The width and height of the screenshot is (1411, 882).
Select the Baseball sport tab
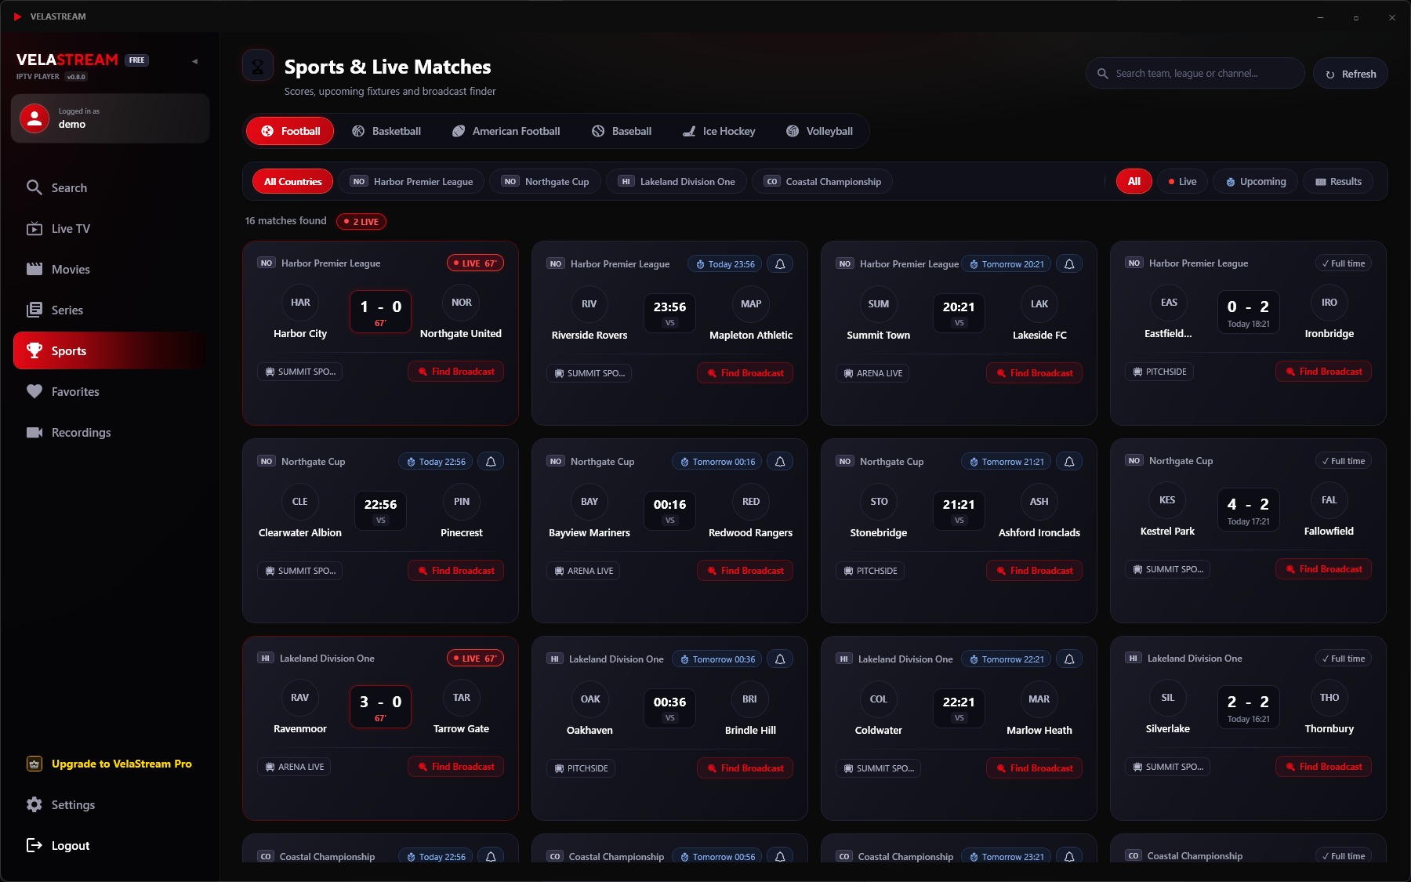point(622,131)
